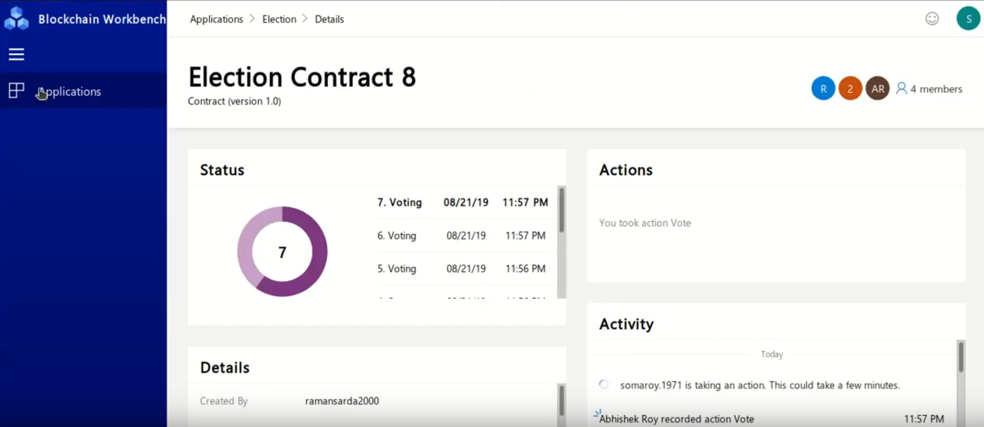The width and height of the screenshot is (984, 427).
Task: Click the 'Created By' field label
Action: coord(224,401)
